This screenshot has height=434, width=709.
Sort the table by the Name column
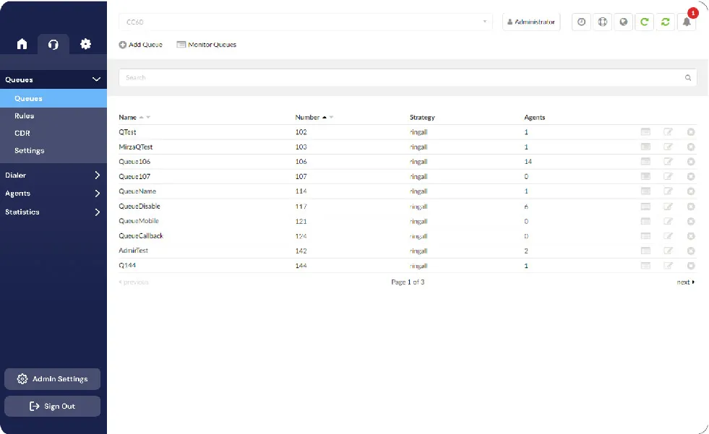(x=128, y=117)
